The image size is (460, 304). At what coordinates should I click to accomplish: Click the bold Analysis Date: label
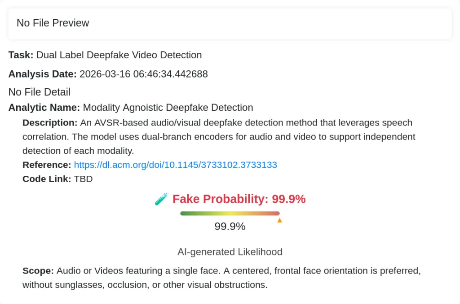click(x=43, y=74)
